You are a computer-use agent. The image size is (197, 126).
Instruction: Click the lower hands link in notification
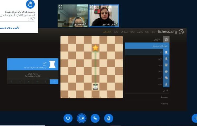[11, 28]
